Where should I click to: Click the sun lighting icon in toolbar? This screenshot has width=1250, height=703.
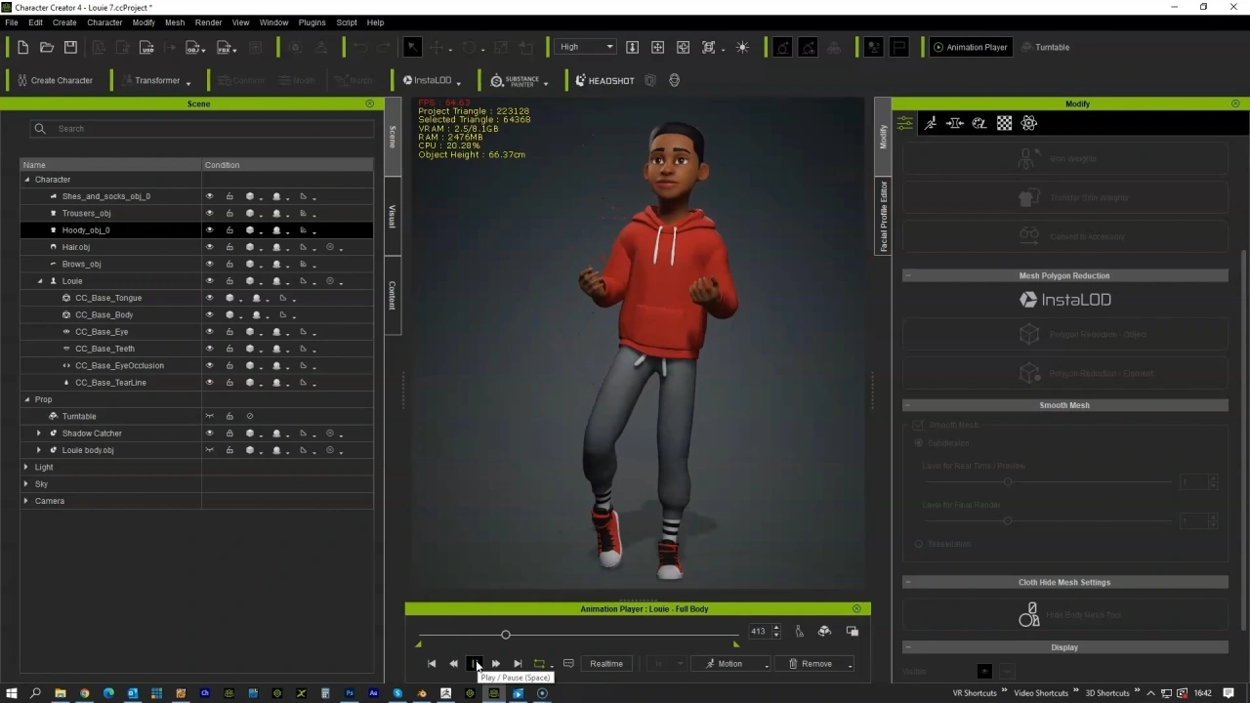[742, 47]
